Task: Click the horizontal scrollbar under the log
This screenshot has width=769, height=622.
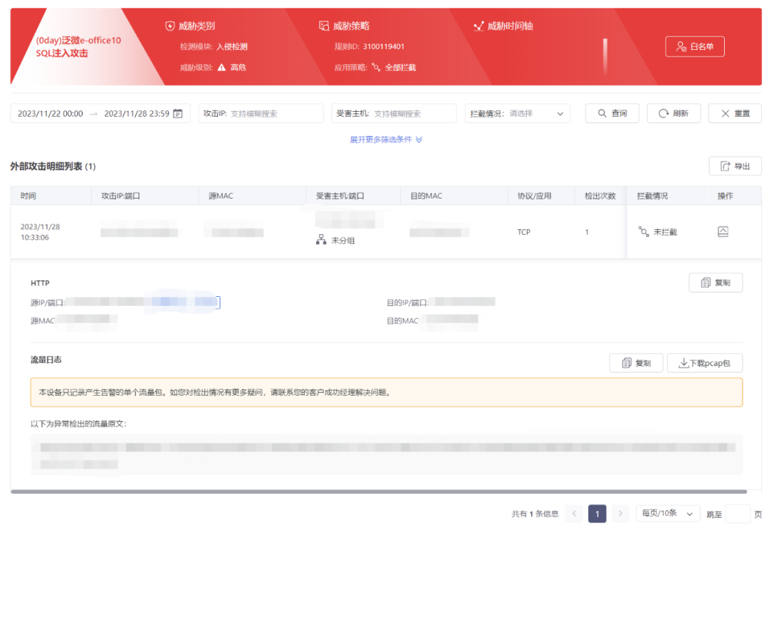Action: click(x=379, y=492)
